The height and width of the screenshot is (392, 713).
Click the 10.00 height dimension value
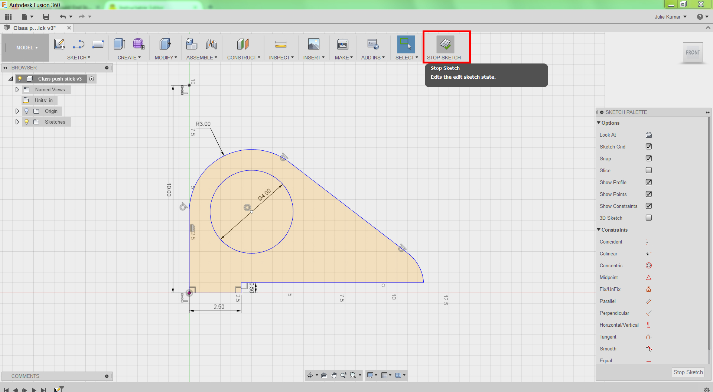pyautogui.click(x=169, y=190)
